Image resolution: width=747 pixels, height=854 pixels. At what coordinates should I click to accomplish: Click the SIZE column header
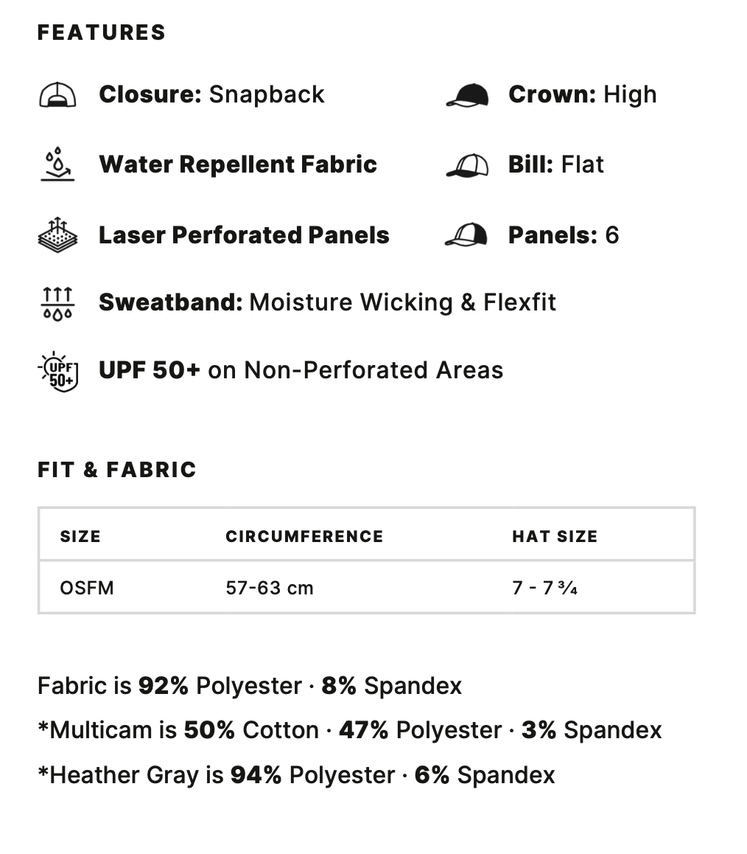tap(80, 536)
